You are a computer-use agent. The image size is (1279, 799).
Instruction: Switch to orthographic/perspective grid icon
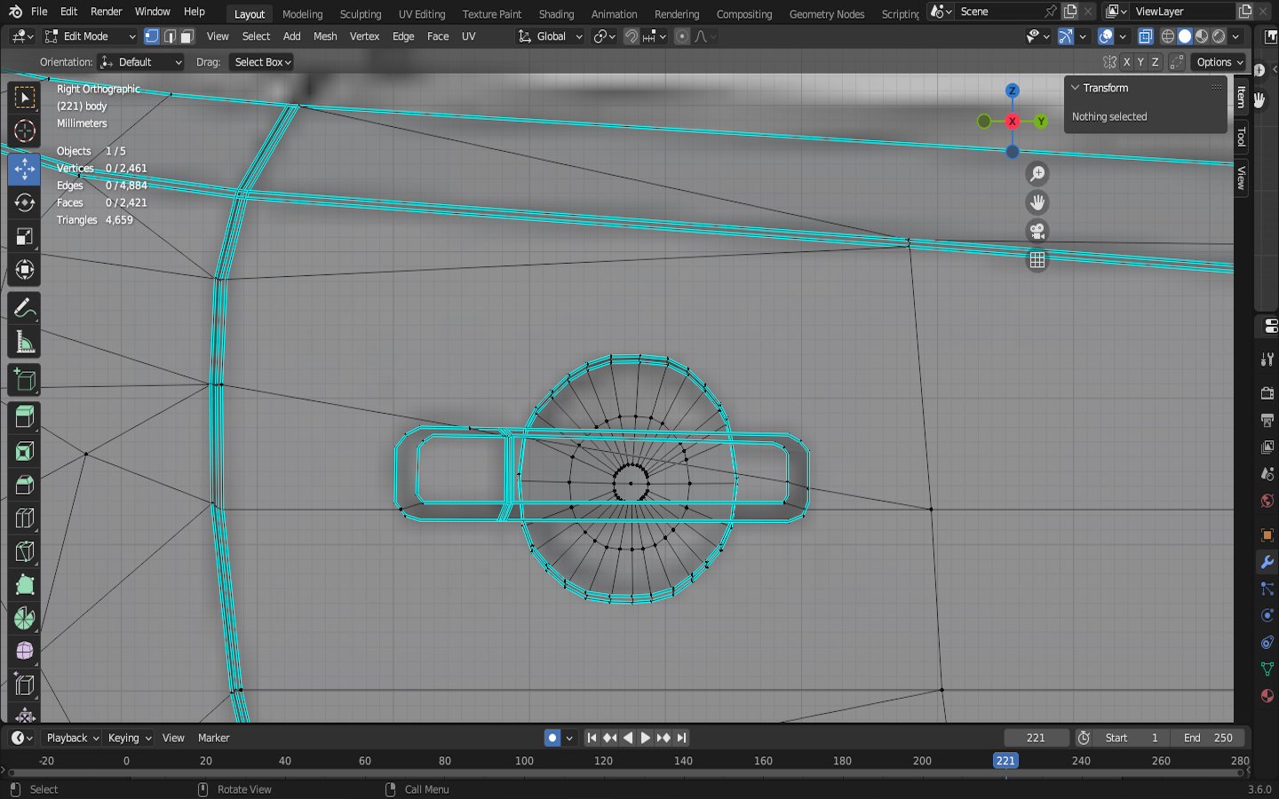coord(1037,260)
